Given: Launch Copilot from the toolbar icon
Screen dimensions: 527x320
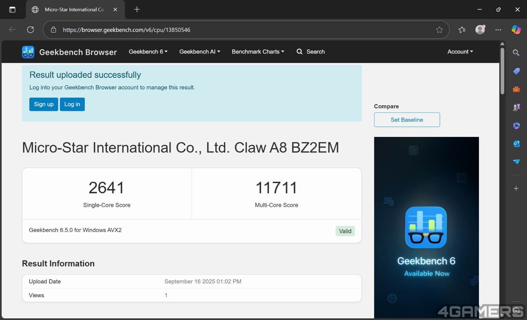Looking at the screenshot, I should point(516,30).
